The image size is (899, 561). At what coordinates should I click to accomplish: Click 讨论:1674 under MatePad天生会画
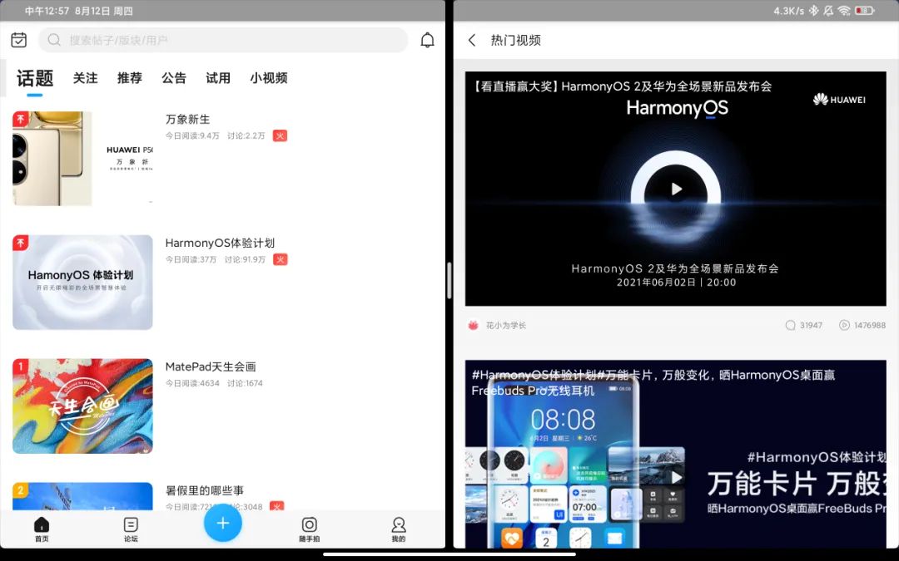pos(245,383)
